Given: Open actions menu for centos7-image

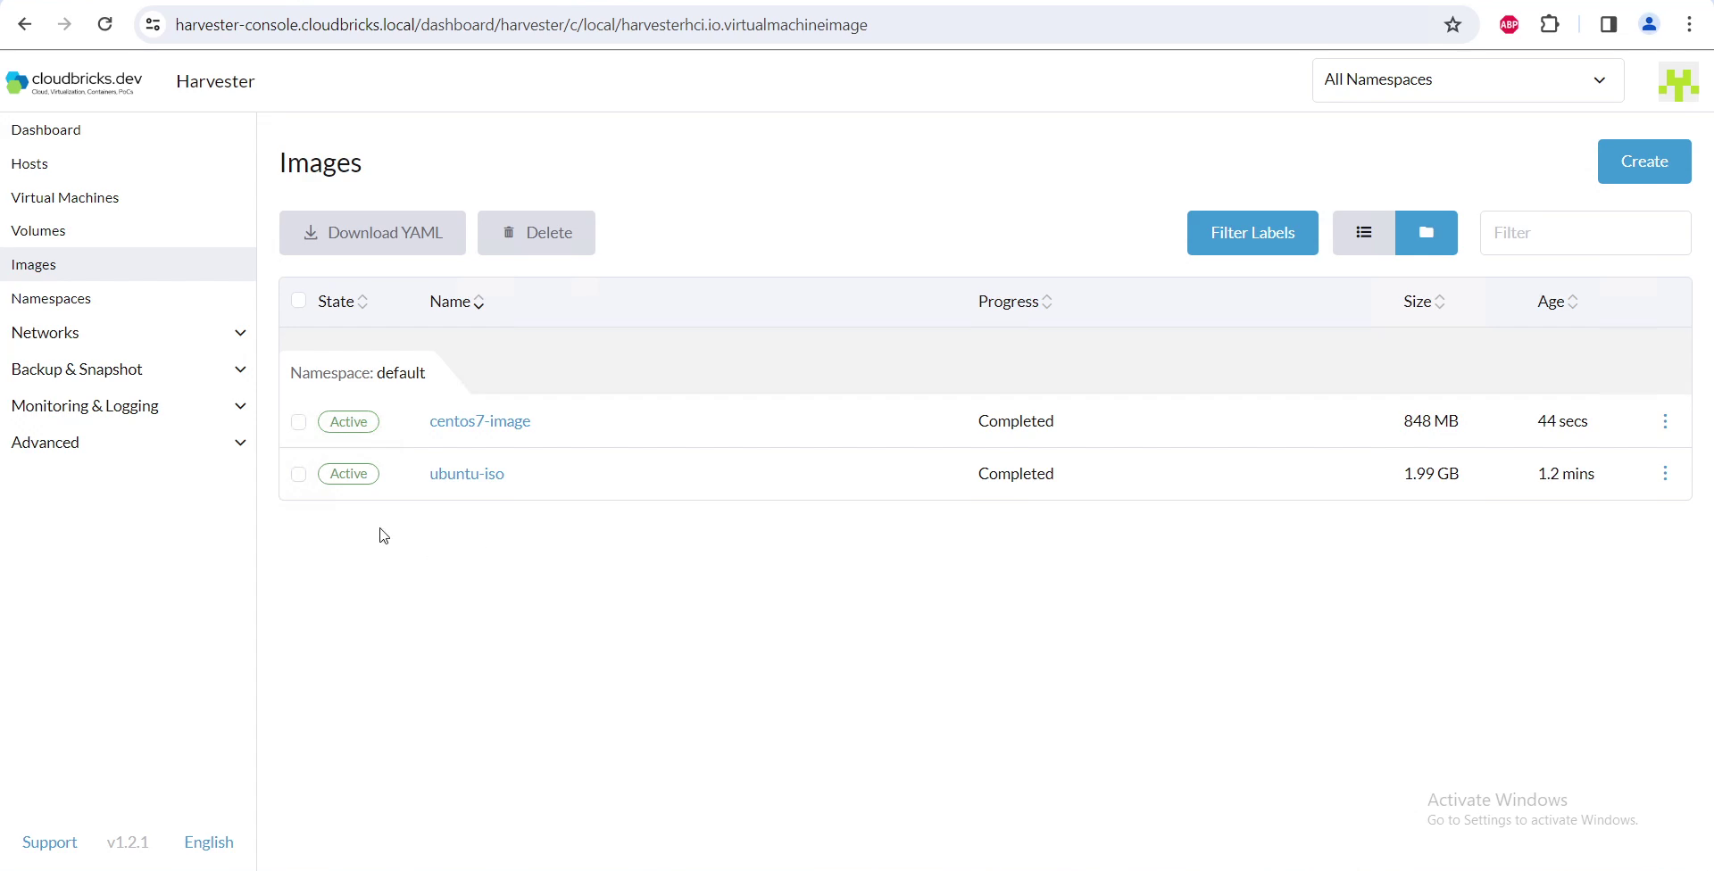Looking at the screenshot, I should tap(1665, 421).
